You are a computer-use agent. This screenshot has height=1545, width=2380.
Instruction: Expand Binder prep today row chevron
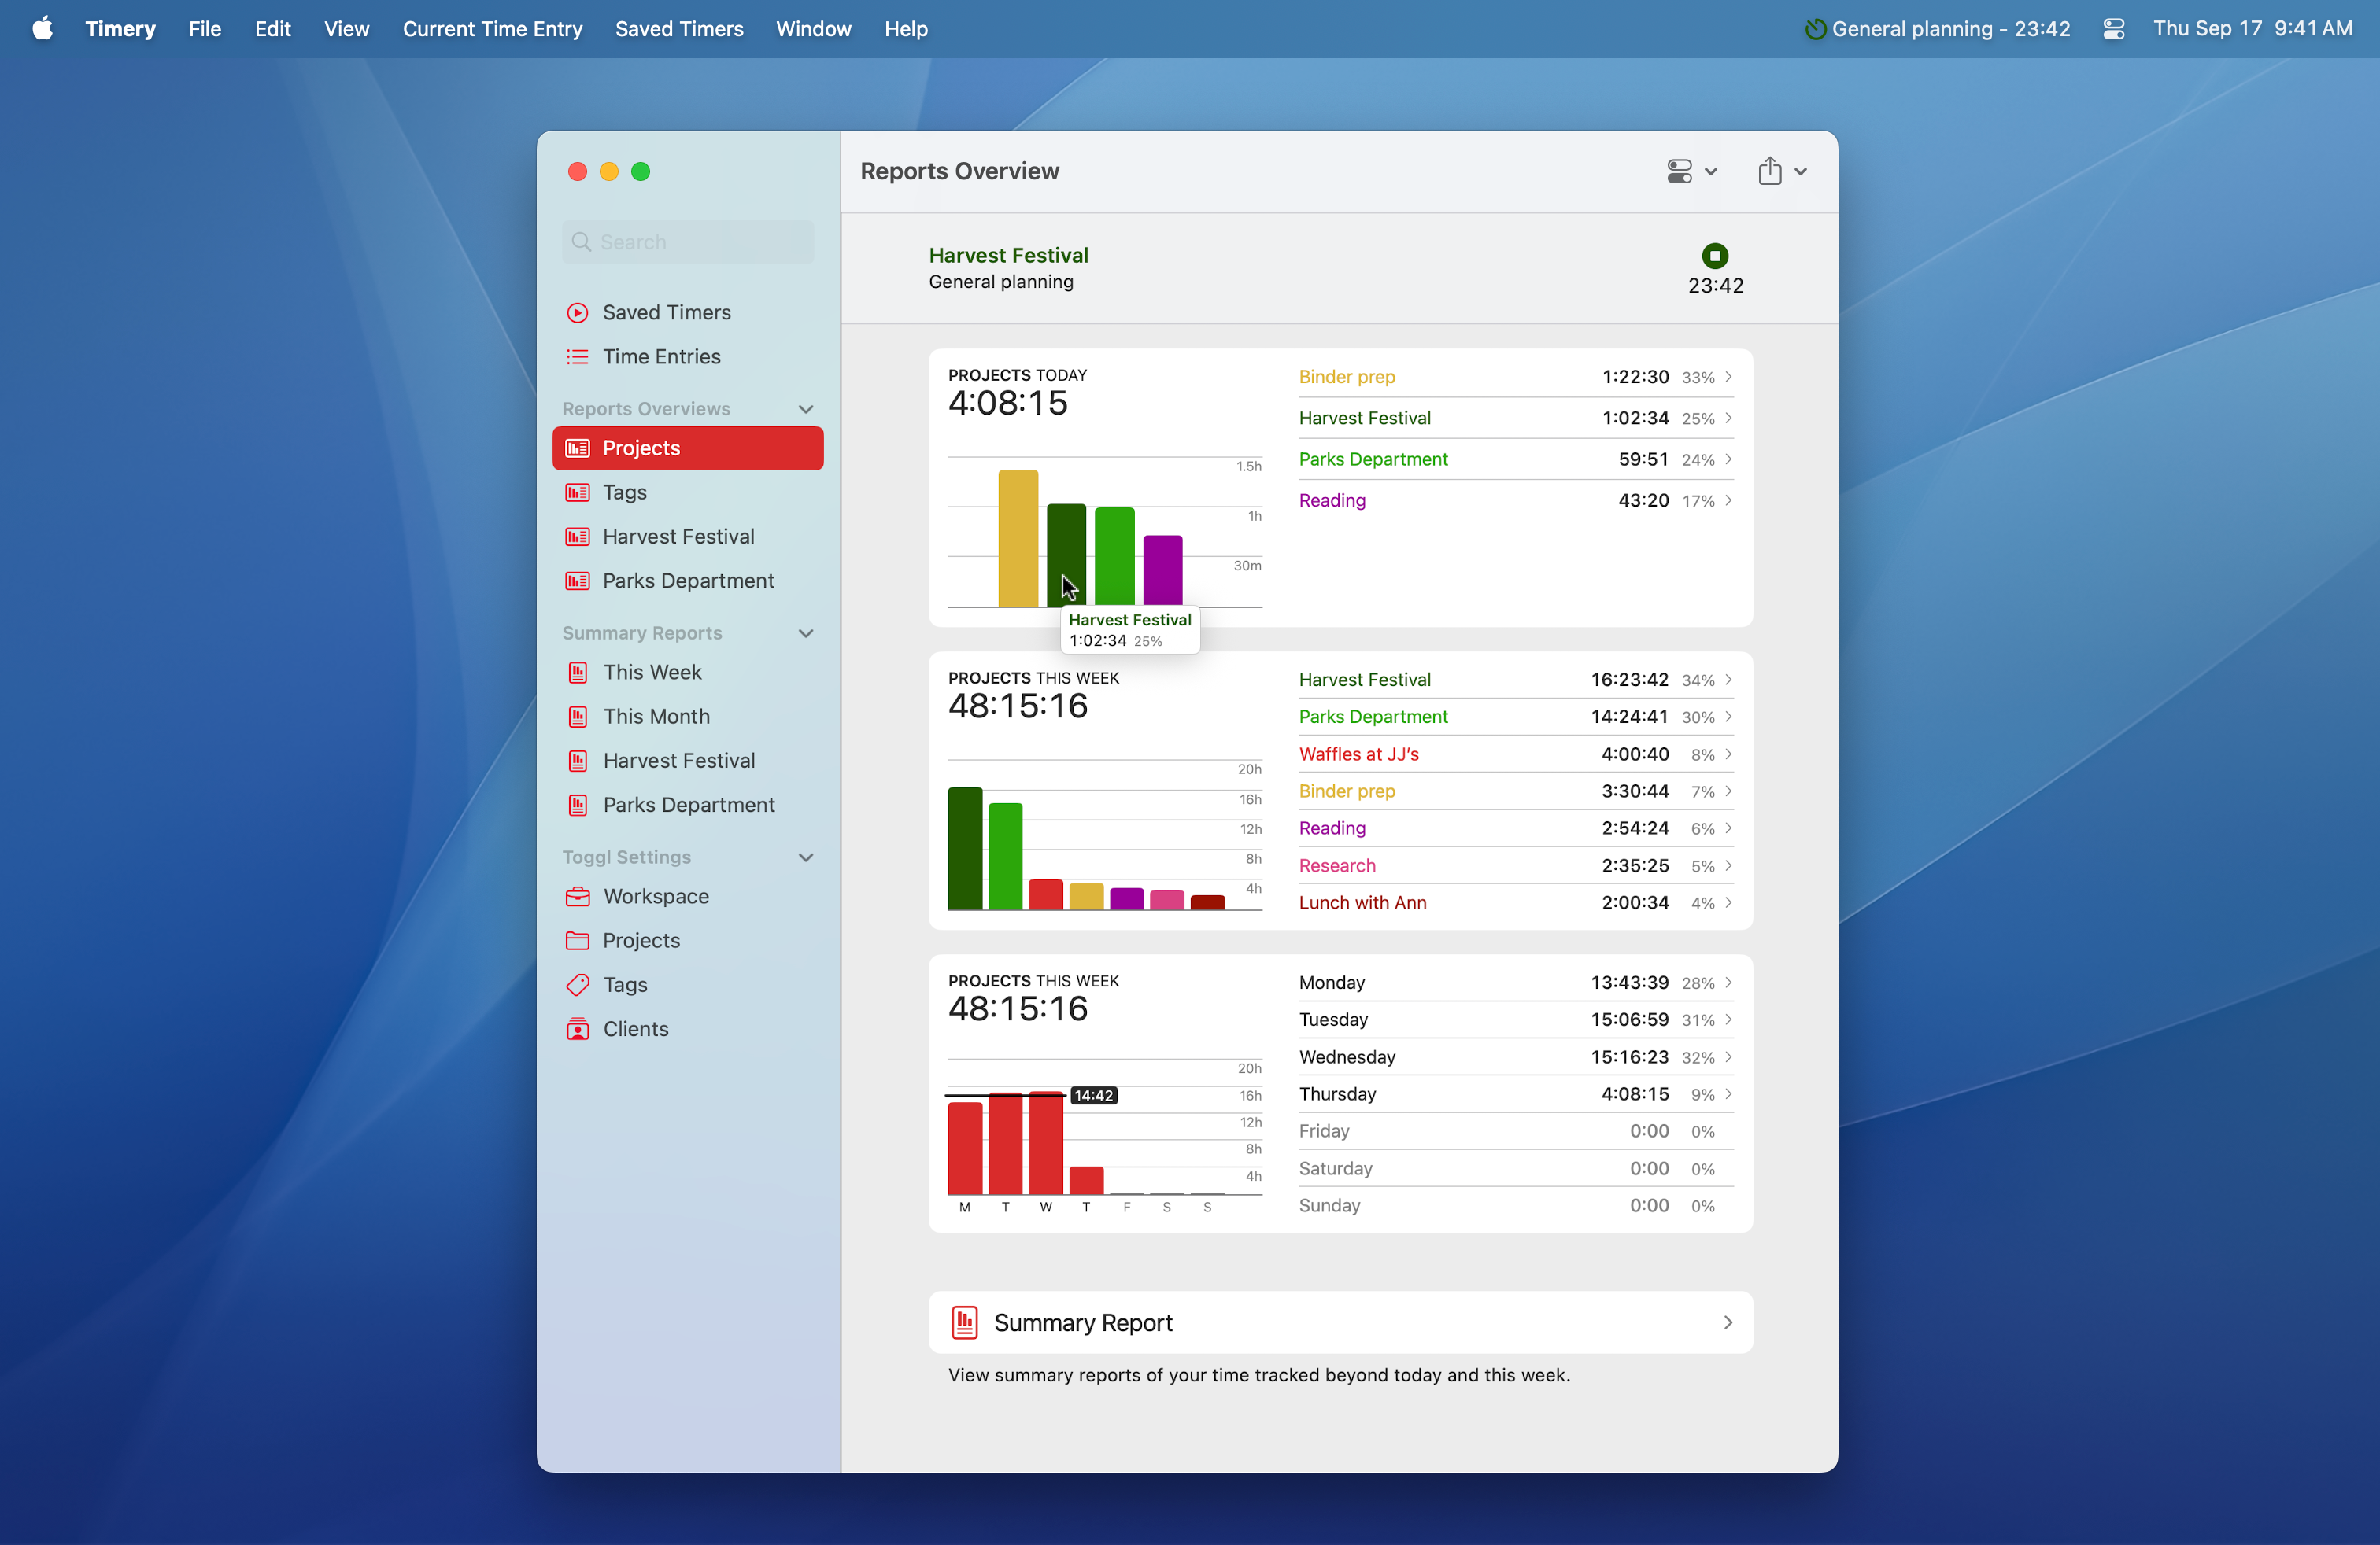point(1728,377)
